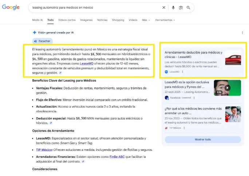
Task: Clear the search box with X icon
Action: click(x=164, y=8)
